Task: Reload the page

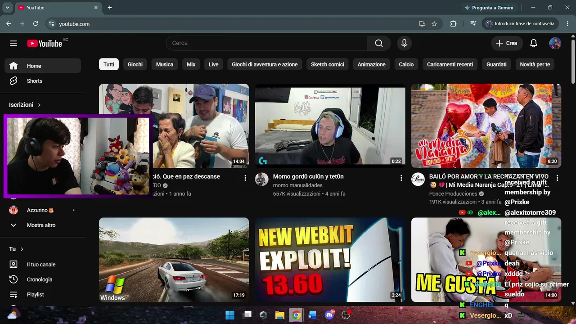Action: [x=36, y=24]
